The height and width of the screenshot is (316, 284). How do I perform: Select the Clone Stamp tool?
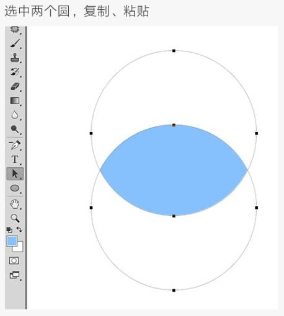click(x=15, y=58)
